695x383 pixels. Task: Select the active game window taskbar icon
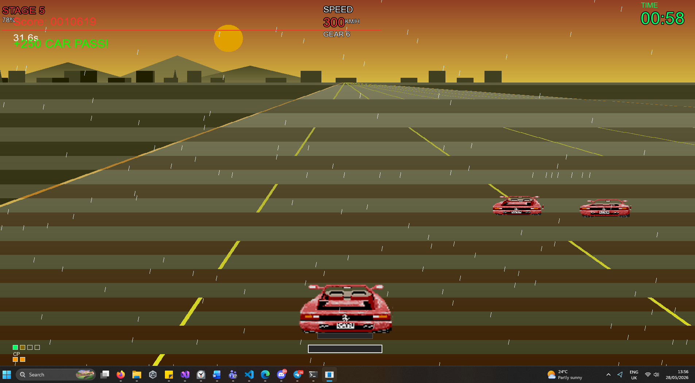tap(329, 375)
